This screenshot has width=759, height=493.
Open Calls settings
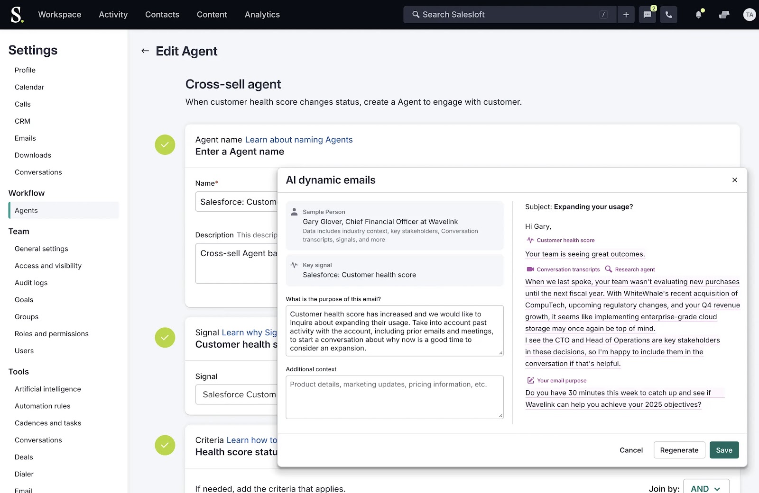23,104
